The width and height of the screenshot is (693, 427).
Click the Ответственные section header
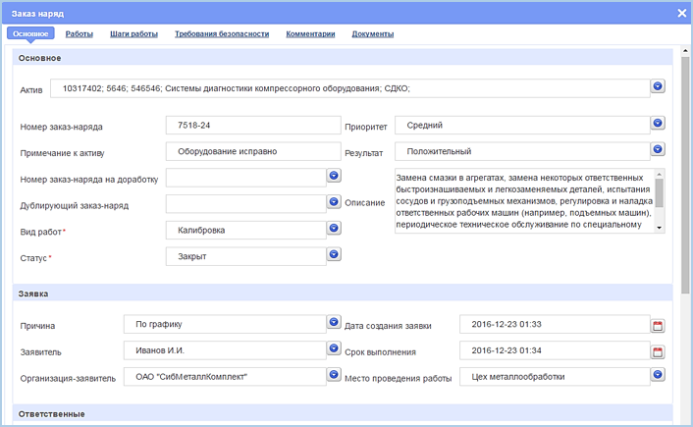coord(343,413)
